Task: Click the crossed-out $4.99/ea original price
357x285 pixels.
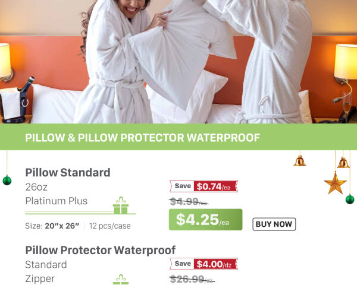Action: 189,202
